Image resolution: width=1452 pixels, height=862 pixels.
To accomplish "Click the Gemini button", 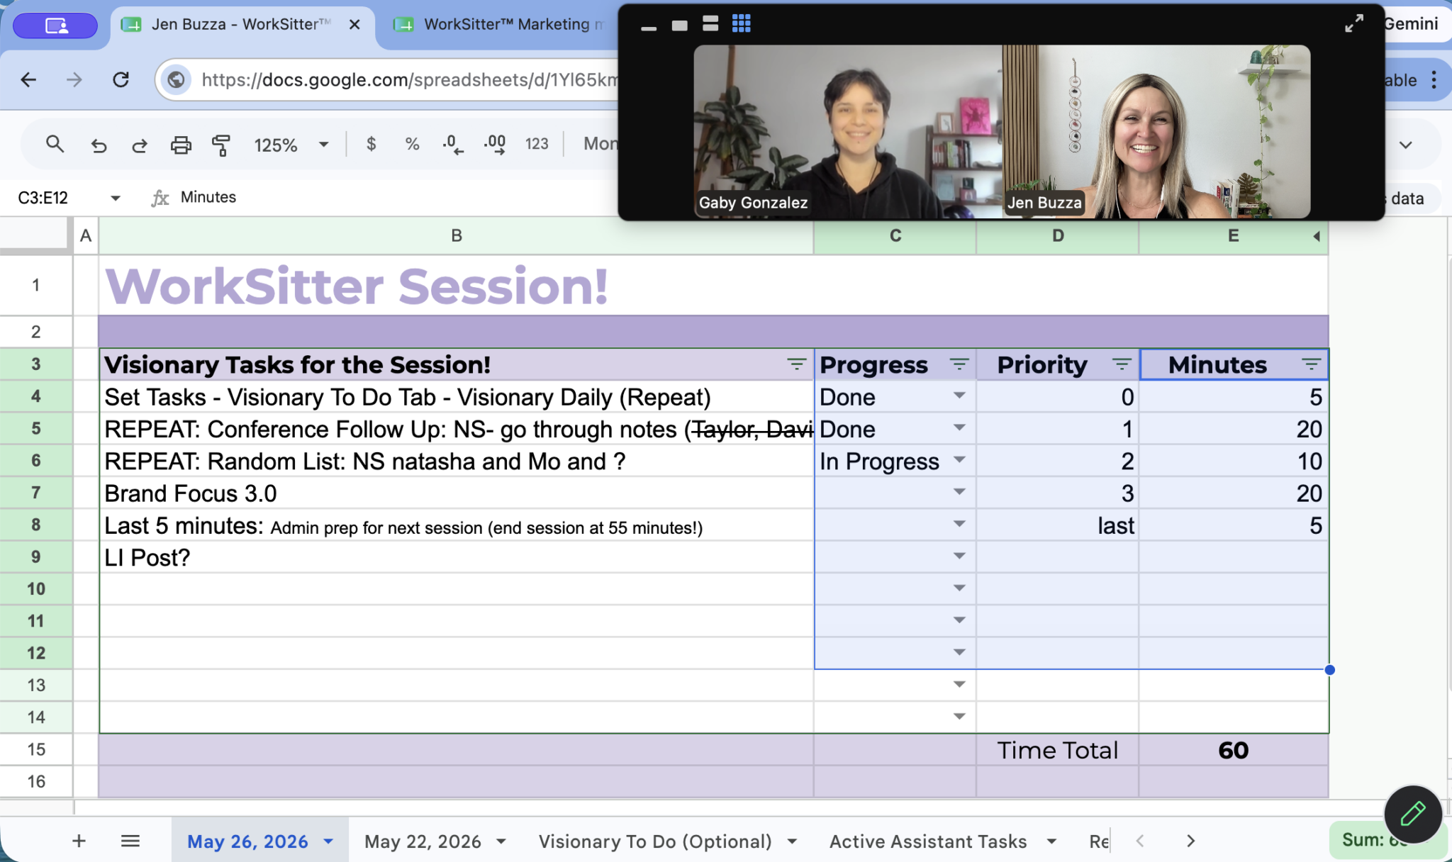I will click(x=1411, y=23).
